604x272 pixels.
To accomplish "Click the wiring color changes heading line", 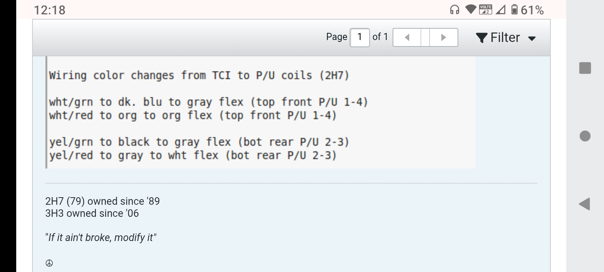I will pyautogui.click(x=199, y=76).
